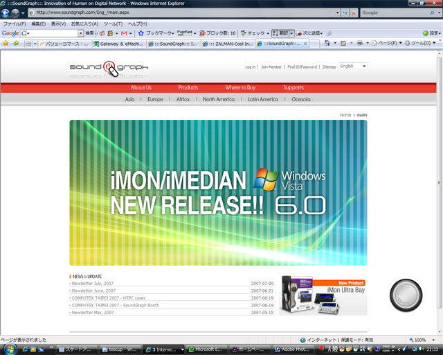Click the Google Toolbar bookmarks star icon

(141, 33)
